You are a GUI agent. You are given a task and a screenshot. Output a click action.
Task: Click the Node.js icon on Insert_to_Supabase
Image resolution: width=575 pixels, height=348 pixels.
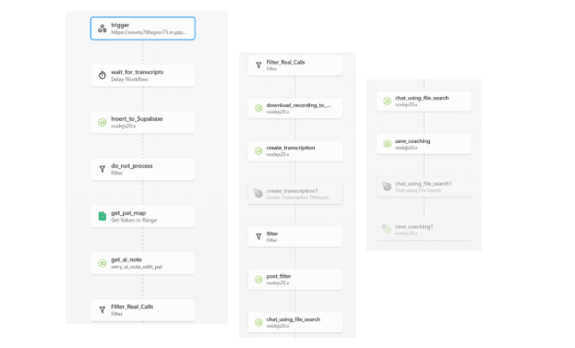pyautogui.click(x=102, y=122)
